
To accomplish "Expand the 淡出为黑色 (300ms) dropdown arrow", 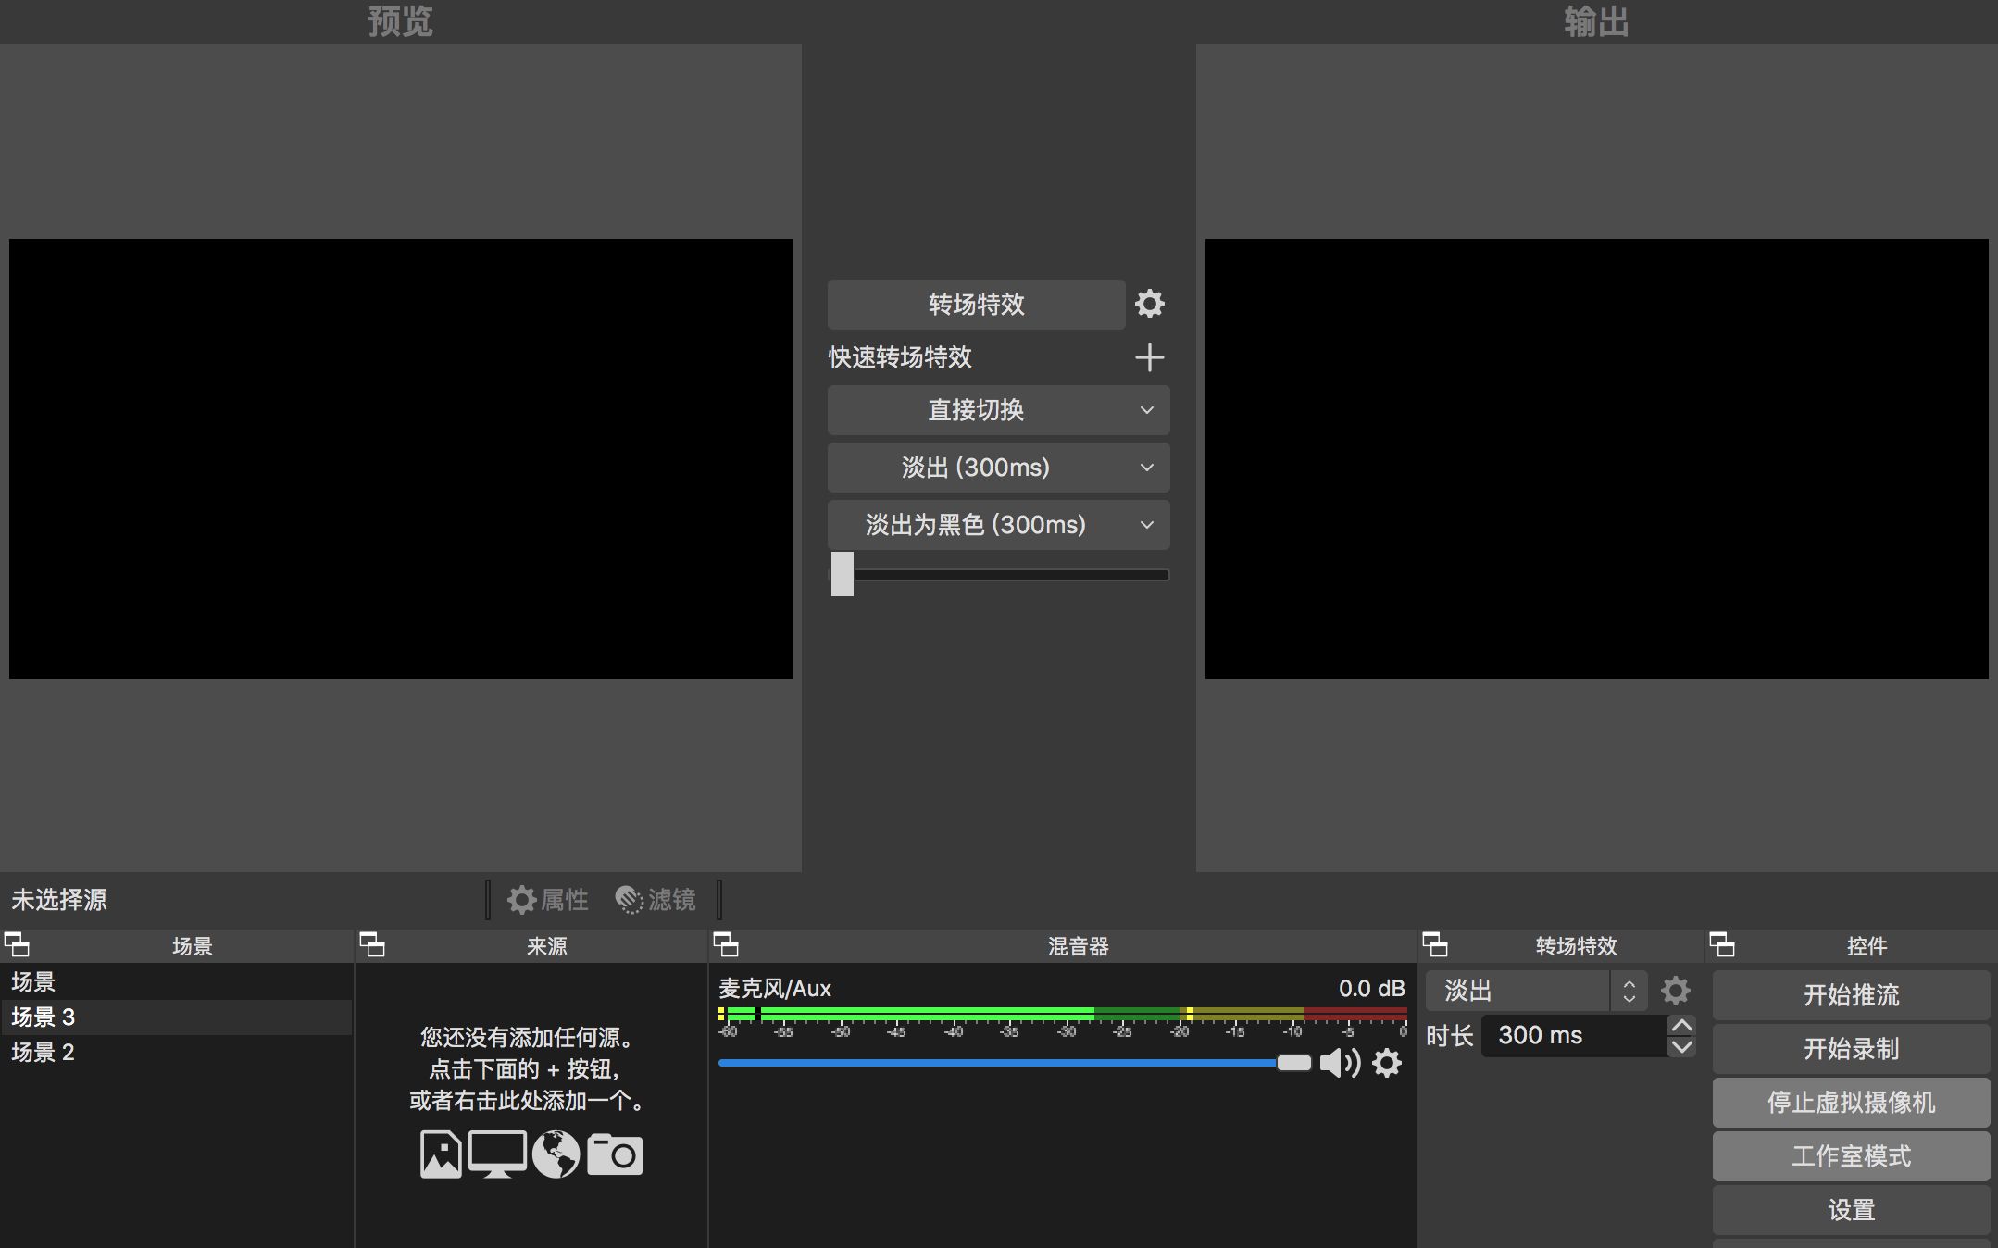I will [x=1146, y=525].
